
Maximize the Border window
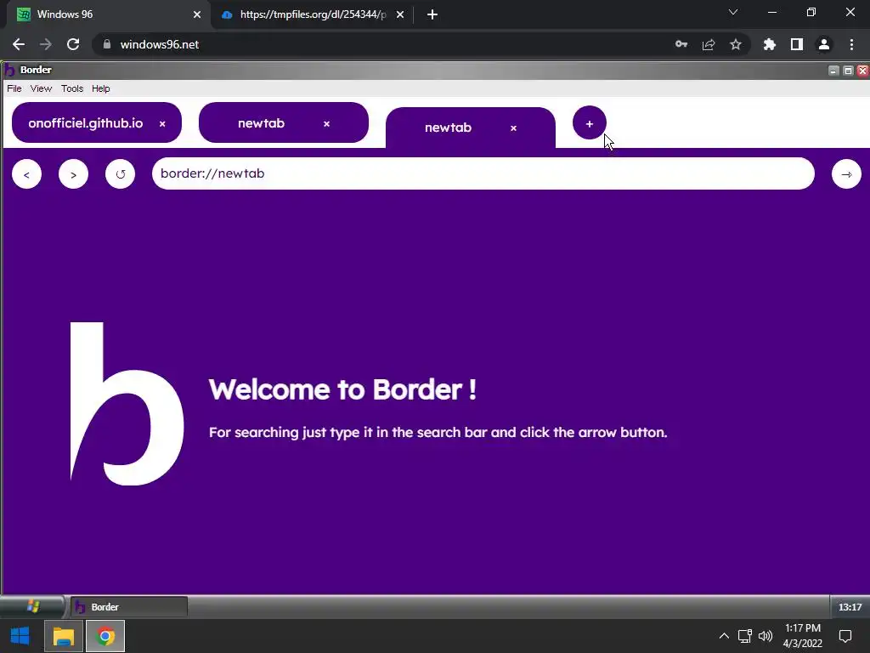point(848,71)
